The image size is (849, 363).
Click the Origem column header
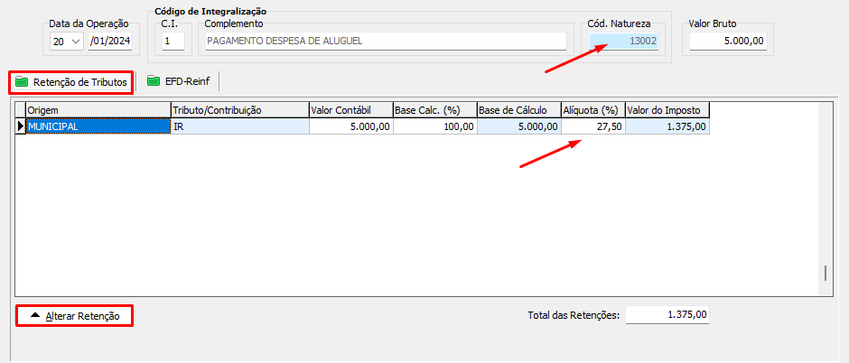pyautogui.click(x=98, y=110)
